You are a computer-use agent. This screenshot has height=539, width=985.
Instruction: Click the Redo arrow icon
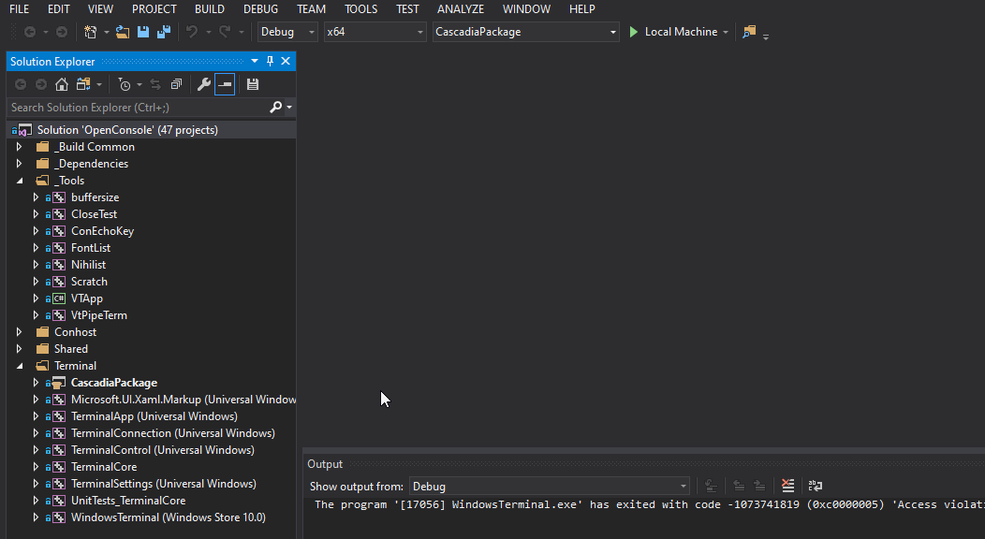(x=225, y=32)
